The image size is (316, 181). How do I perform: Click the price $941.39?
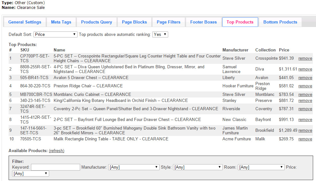pyautogui.click(x=286, y=58)
